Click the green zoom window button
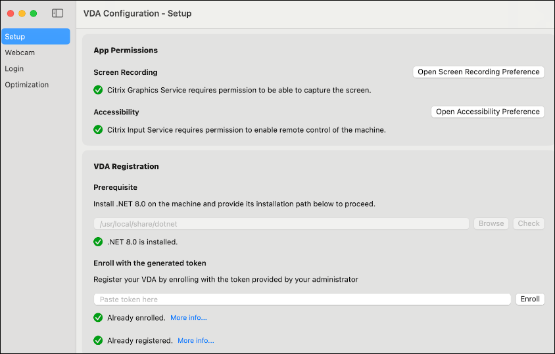Screen dimensions: 555x354 click(x=34, y=13)
